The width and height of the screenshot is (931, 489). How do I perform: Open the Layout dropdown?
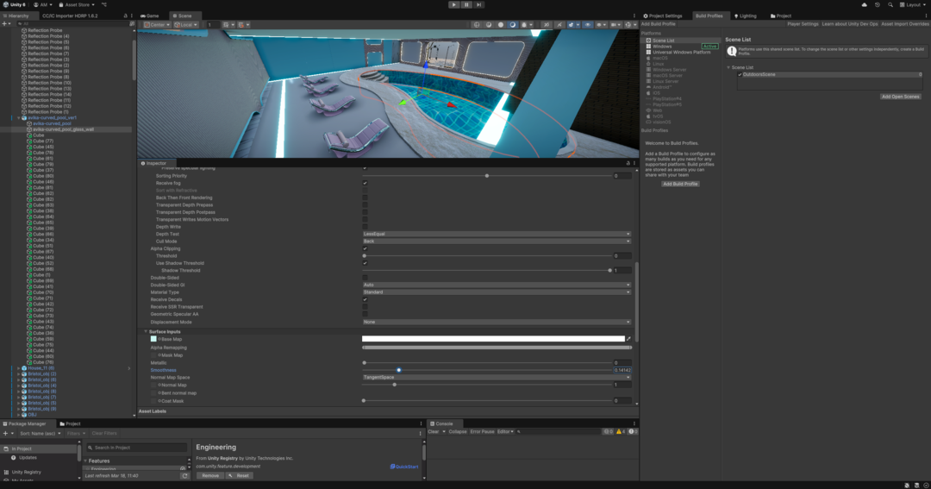point(913,5)
